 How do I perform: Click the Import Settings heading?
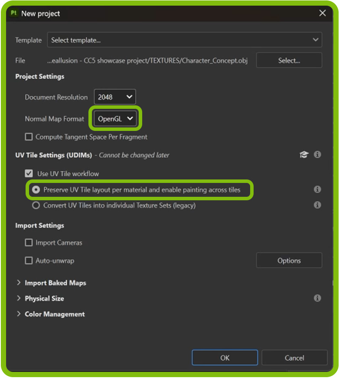pyautogui.click(x=40, y=225)
